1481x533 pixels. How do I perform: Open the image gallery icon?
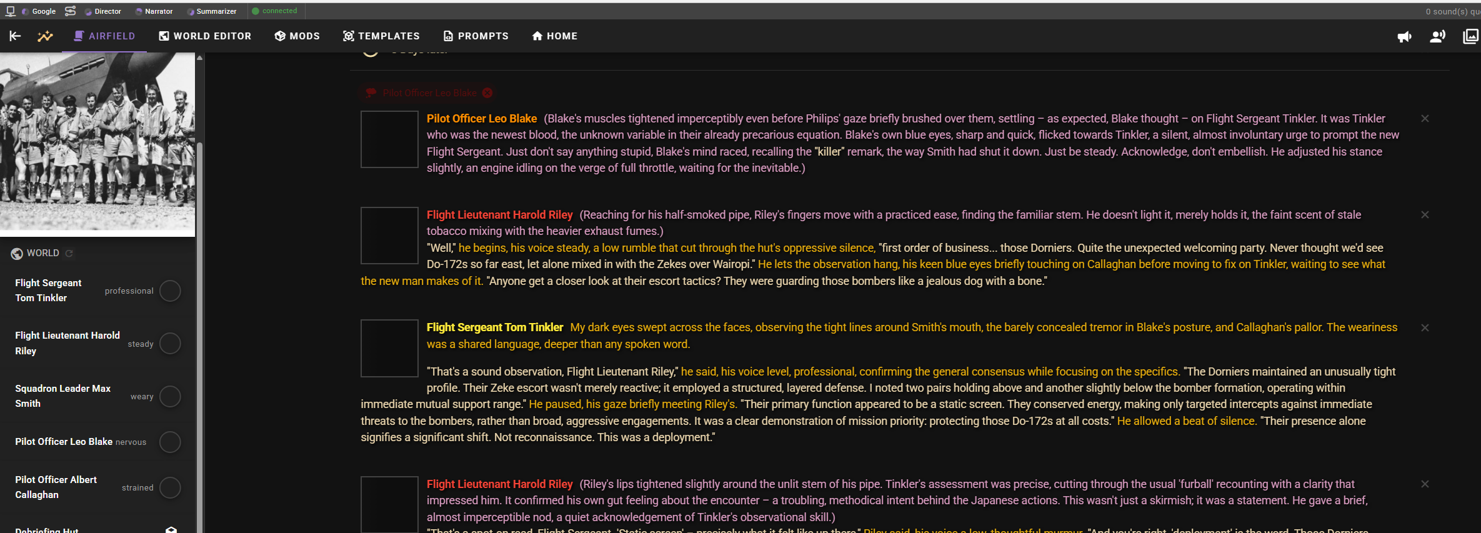click(1471, 36)
